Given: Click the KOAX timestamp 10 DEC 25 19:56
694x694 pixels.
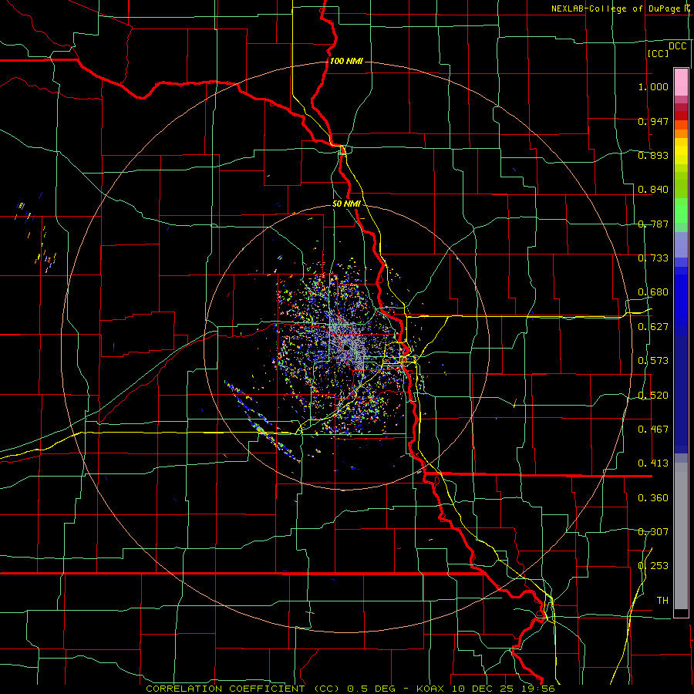Looking at the screenshot, I should pyautogui.click(x=486, y=689).
